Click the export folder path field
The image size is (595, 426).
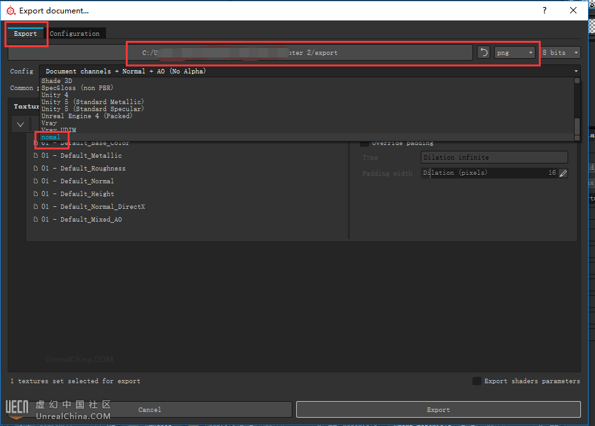[300, 52]
